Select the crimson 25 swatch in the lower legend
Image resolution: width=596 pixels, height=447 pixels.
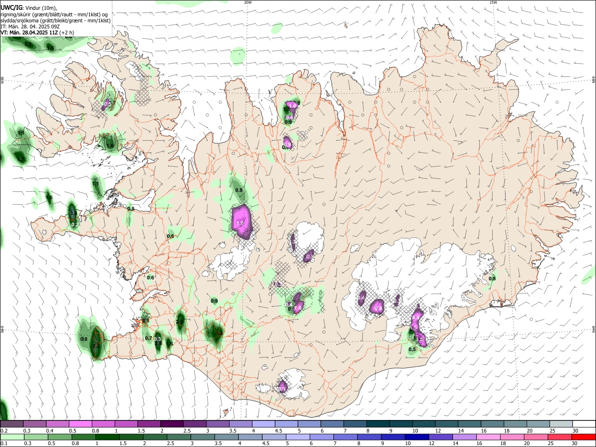[560, 437]
